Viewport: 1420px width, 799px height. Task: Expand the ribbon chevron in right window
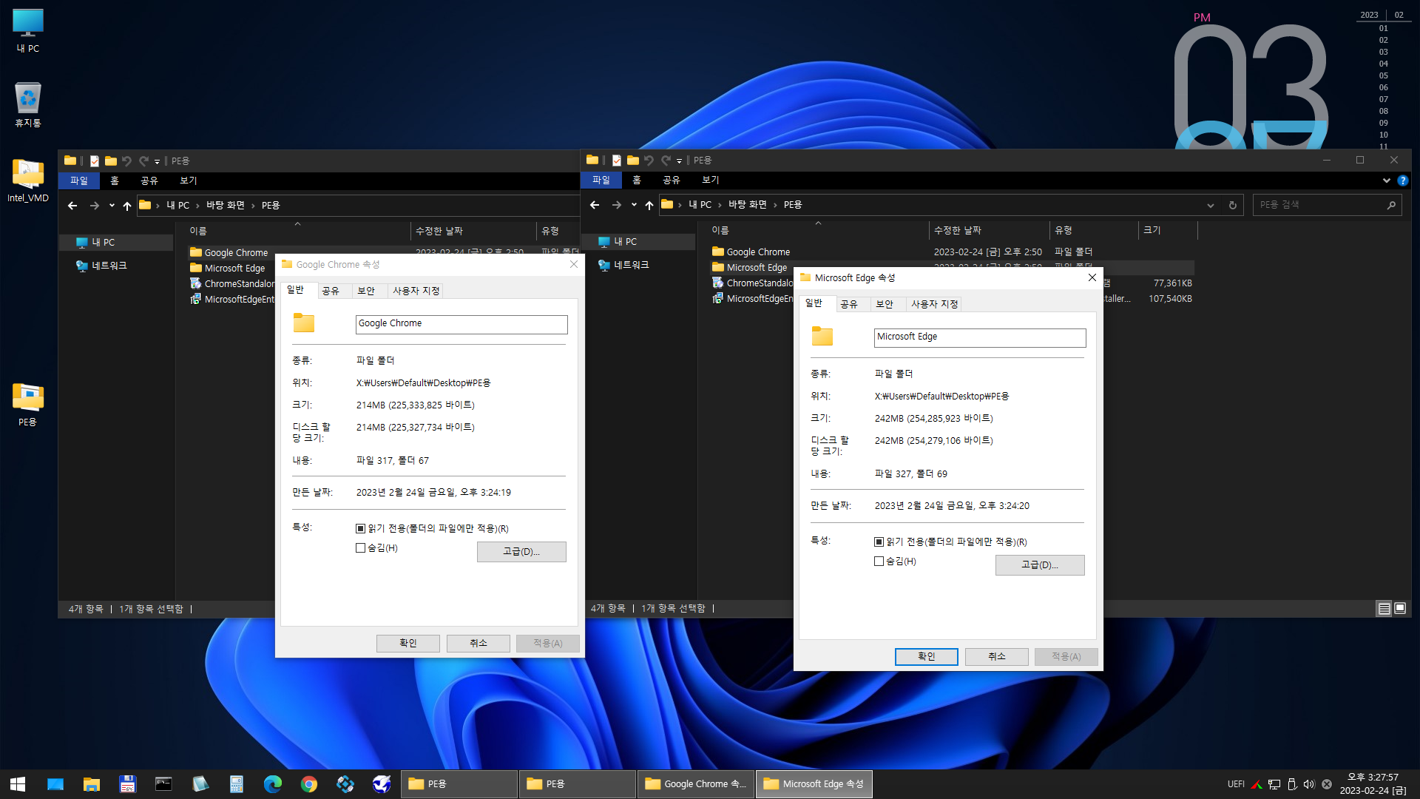[x=1387, y=181]
